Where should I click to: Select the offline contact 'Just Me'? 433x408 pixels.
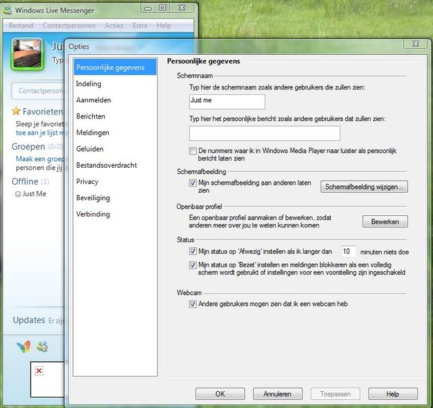coord(35,194)
